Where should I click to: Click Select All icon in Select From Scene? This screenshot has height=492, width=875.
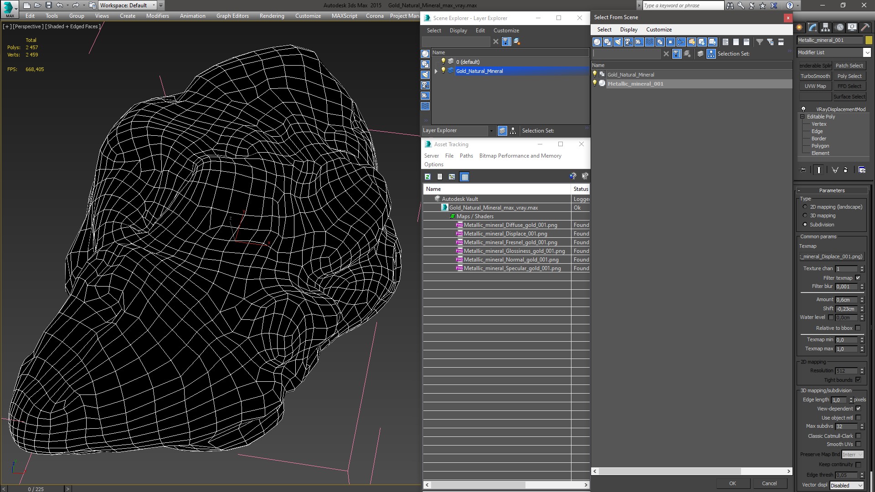pos(726,42)
